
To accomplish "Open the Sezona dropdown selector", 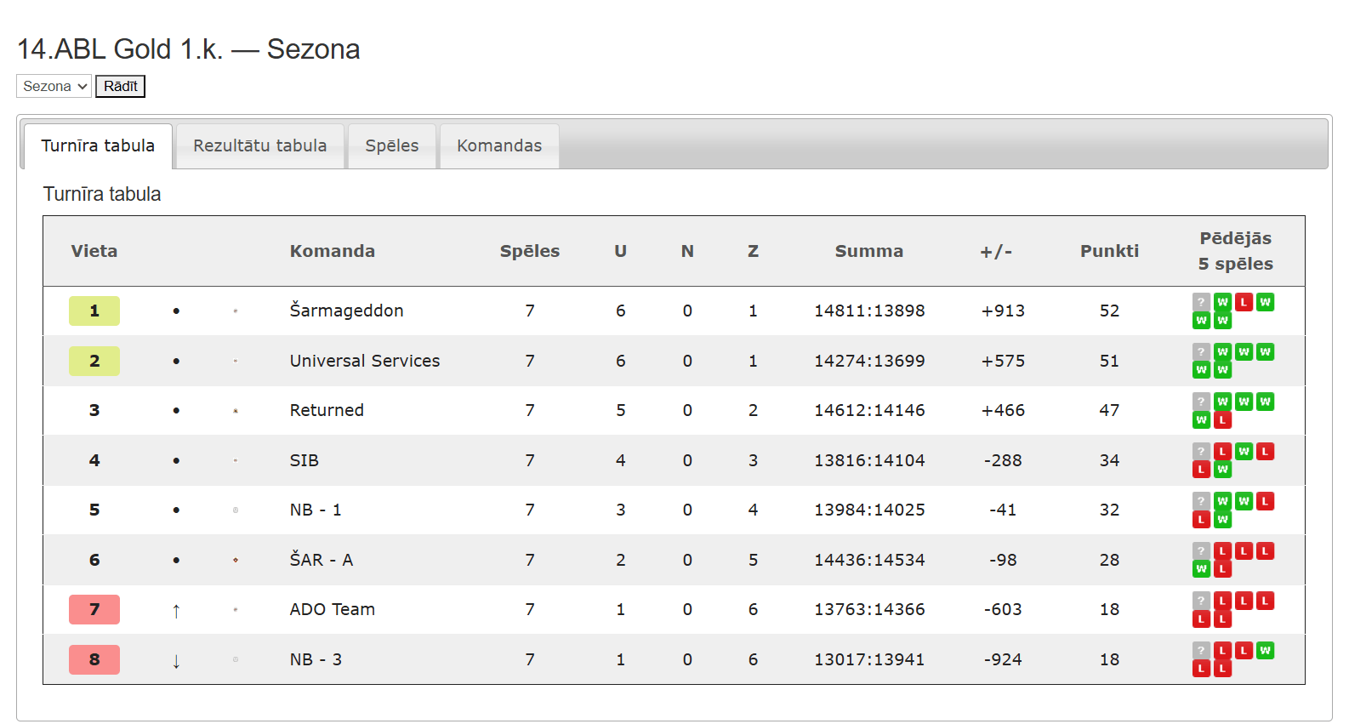I will coord(54,86).
